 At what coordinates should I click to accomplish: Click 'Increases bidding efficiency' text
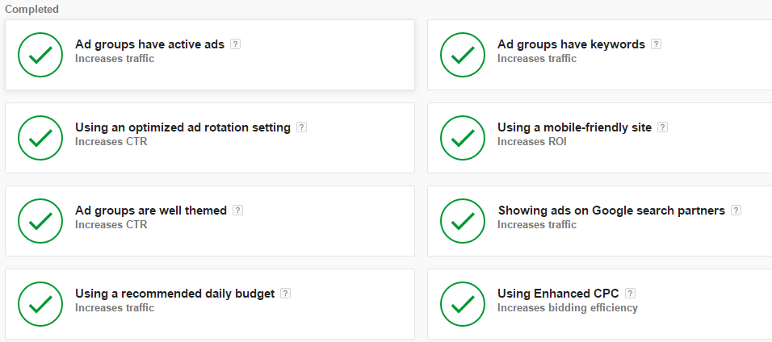click(x=568, y=308)
